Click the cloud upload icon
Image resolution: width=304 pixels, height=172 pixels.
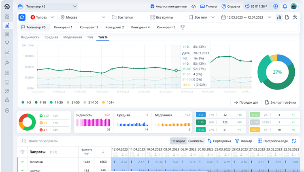[x=193, y=6]
